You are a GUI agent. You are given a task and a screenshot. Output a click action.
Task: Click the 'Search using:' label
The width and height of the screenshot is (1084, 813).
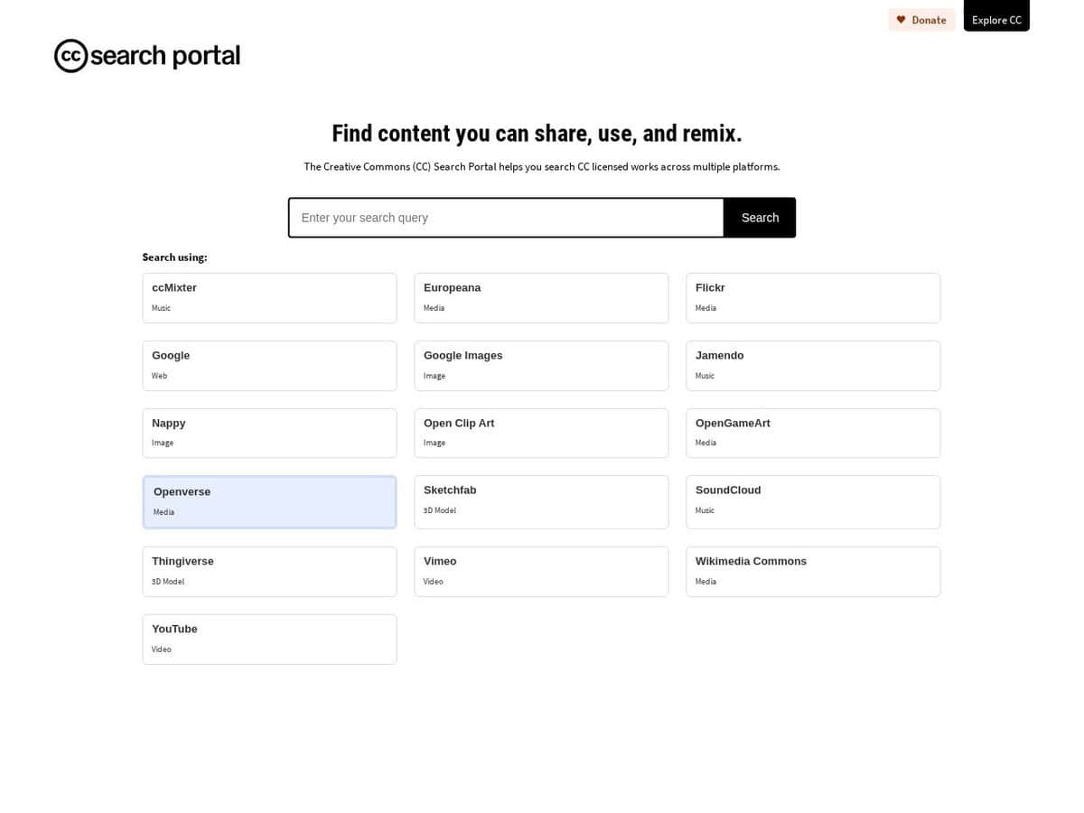(174, 257)
